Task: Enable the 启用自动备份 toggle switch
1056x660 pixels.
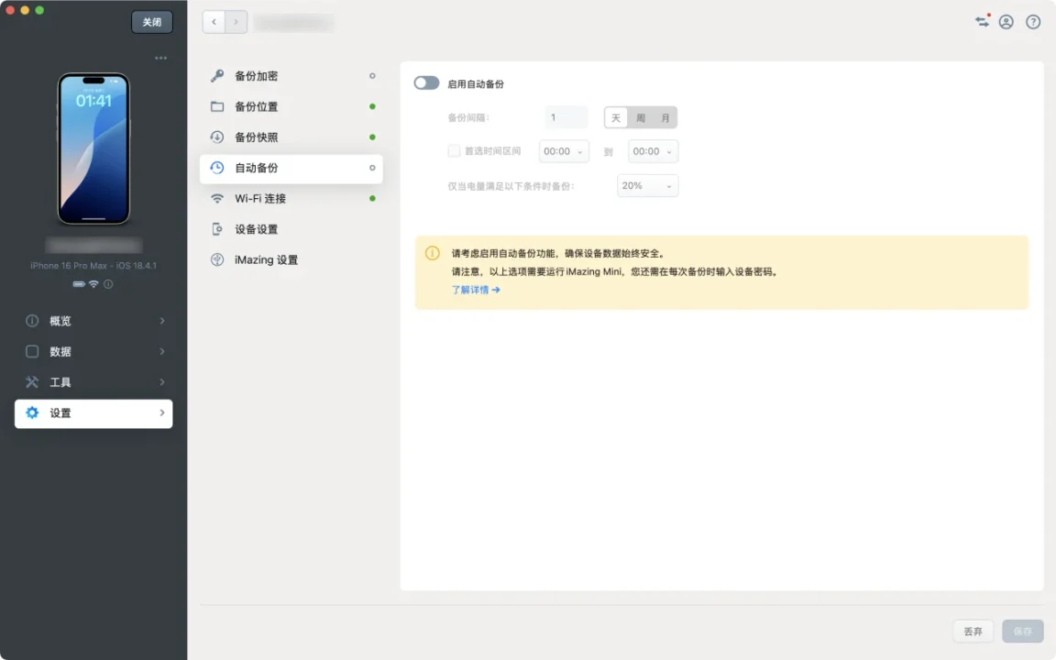Action: 426,82
